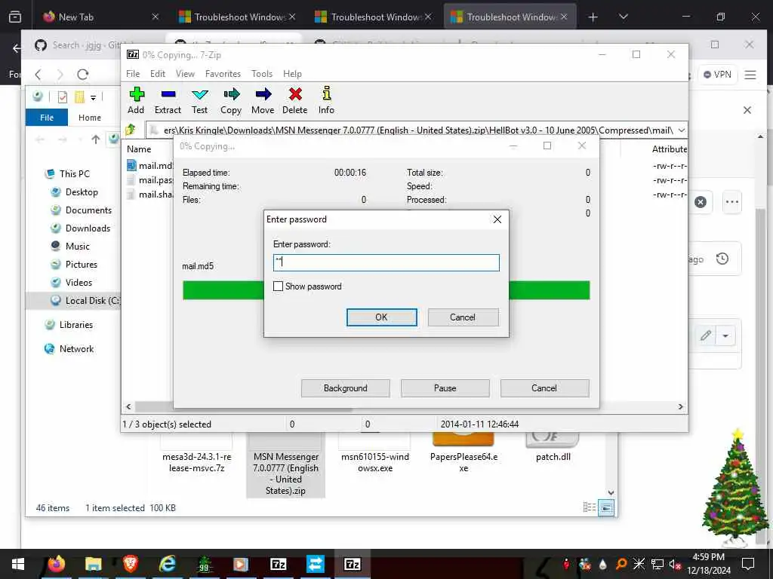Screen dimensions: 773x579
Task: Click the details view toggle in Explorer
Action: (x=590, y=507)
